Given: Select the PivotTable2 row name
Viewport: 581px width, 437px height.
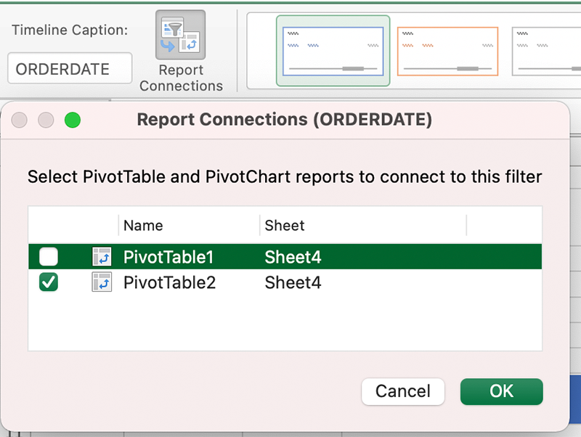Looking at the screenshot, I should pyautogui.click(x=169, y=282).
